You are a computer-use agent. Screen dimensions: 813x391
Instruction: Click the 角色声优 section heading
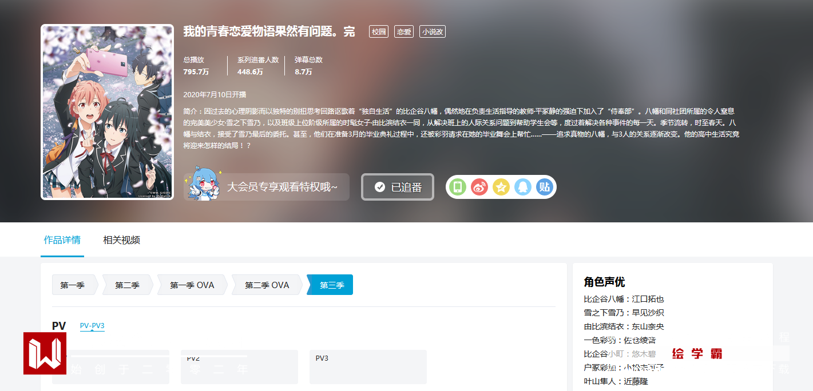(604, 282)
